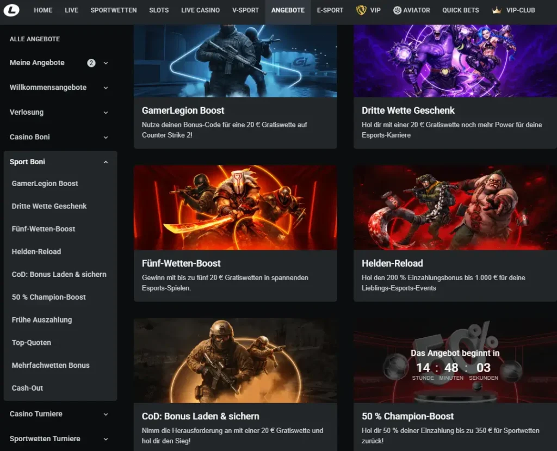The width and height of the screenshot is (557, 451).
Task: Click the 50 % Champion-Boost card title
Action: tap(407, 416)
